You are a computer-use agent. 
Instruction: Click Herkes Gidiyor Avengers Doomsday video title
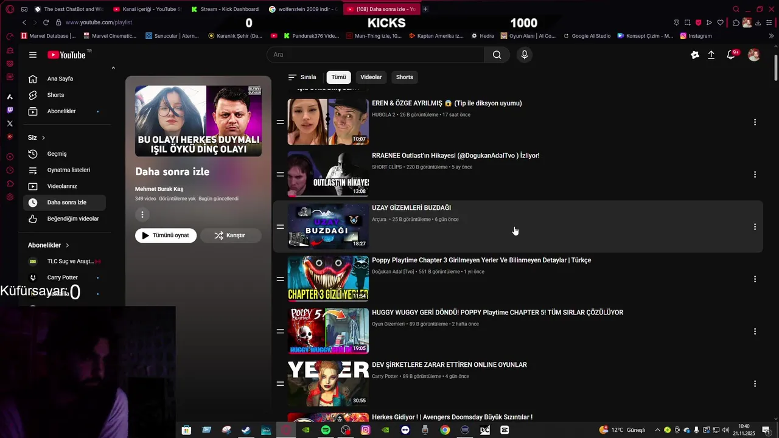[452, 417]
